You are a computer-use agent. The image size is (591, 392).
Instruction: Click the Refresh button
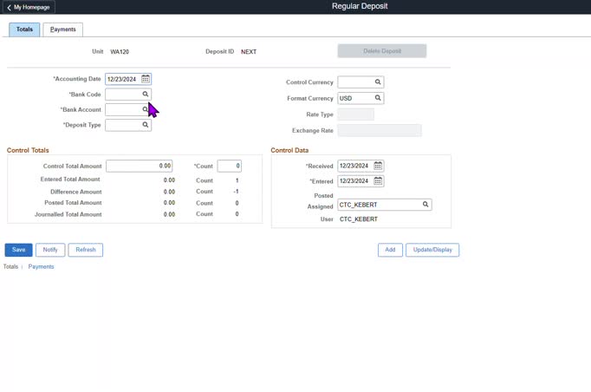point(86,250)
